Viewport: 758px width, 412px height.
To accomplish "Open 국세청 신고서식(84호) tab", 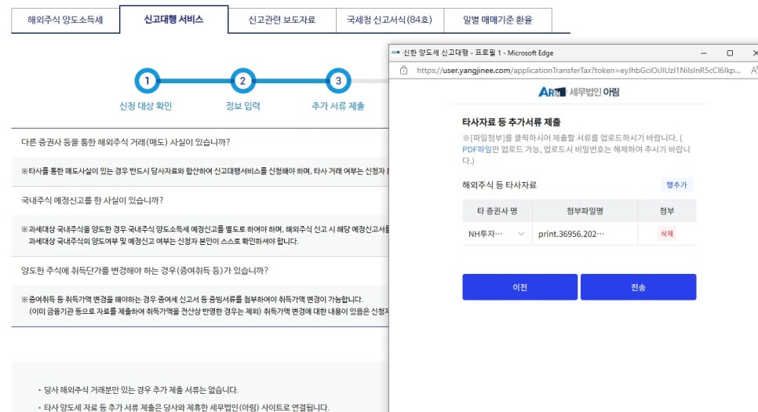I will click(x=388, y=20).
